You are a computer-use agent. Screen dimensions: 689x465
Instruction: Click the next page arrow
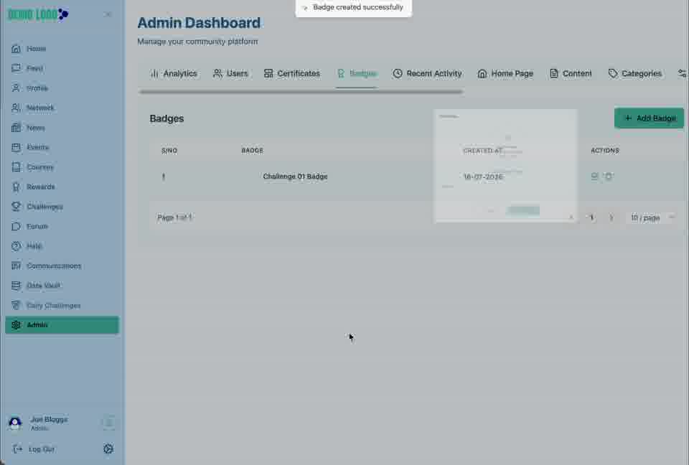611,217
